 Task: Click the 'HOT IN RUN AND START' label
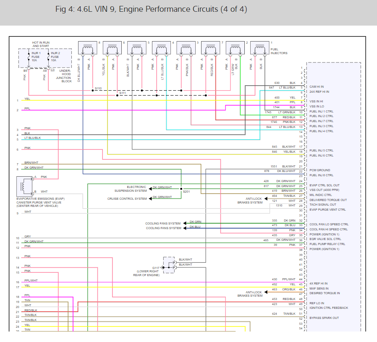[x=41, y=44]
